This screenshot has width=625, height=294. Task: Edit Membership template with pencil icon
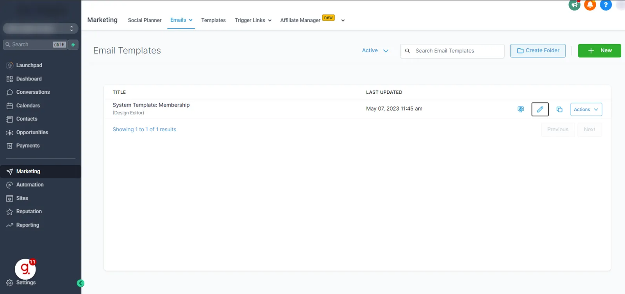540,109
